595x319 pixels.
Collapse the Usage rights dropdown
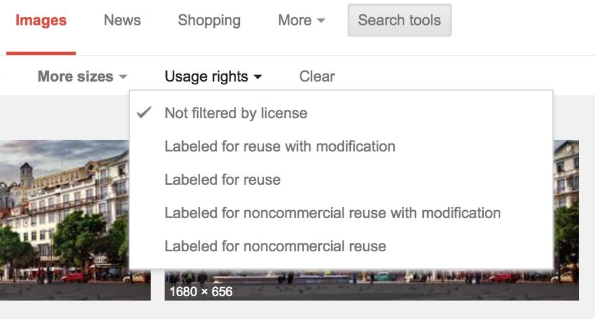(x=213, y=77)
